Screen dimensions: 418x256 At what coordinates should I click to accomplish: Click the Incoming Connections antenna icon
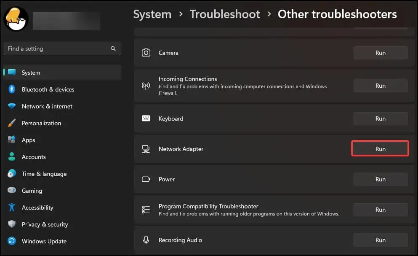click(146, 86)
